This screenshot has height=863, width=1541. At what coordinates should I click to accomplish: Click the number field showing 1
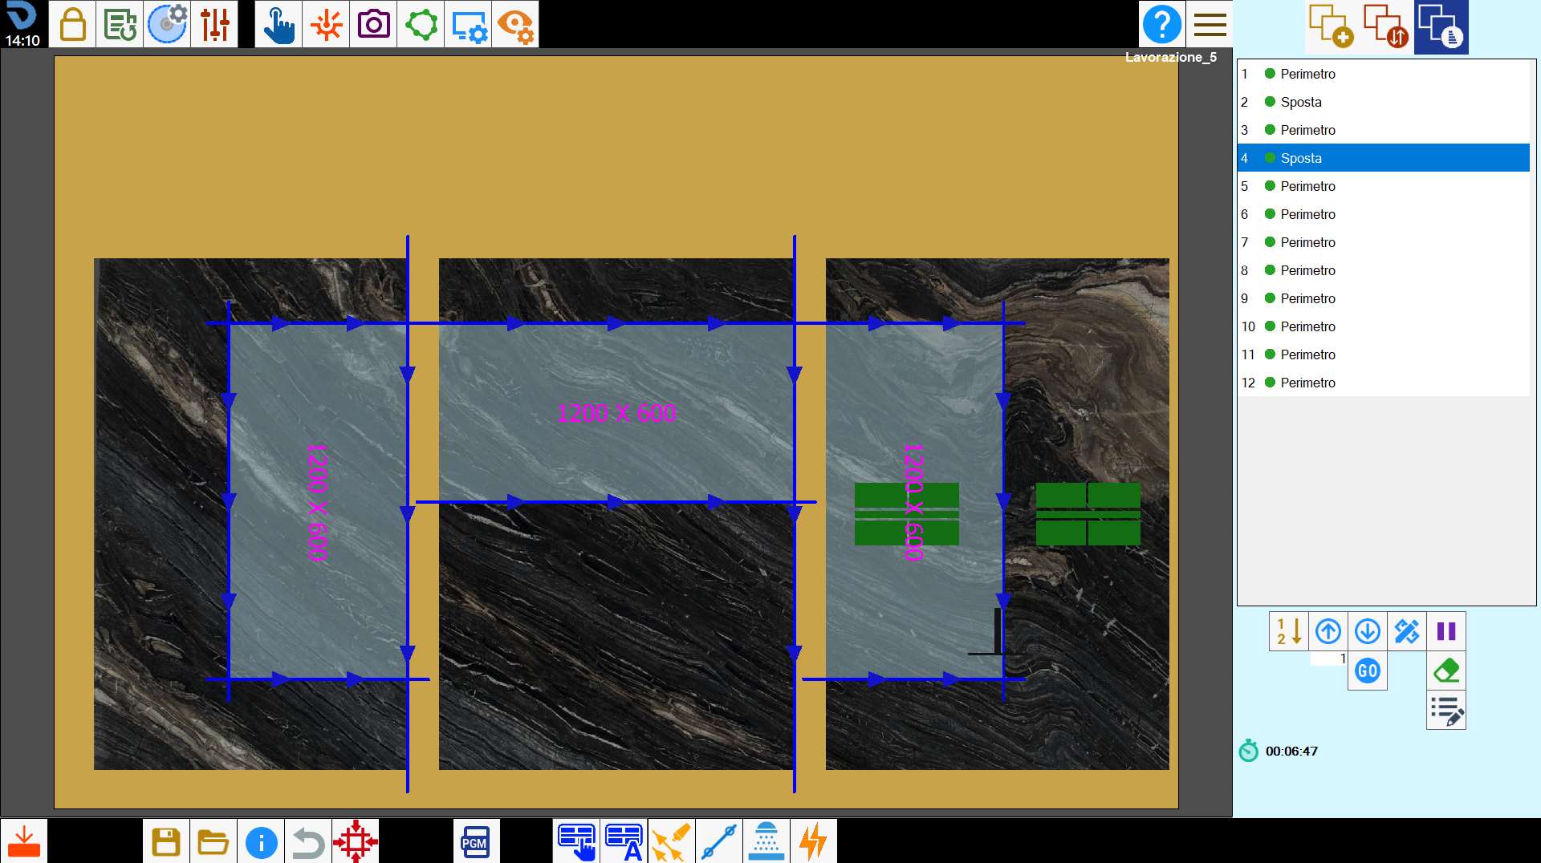click(x=1328, y=658)
